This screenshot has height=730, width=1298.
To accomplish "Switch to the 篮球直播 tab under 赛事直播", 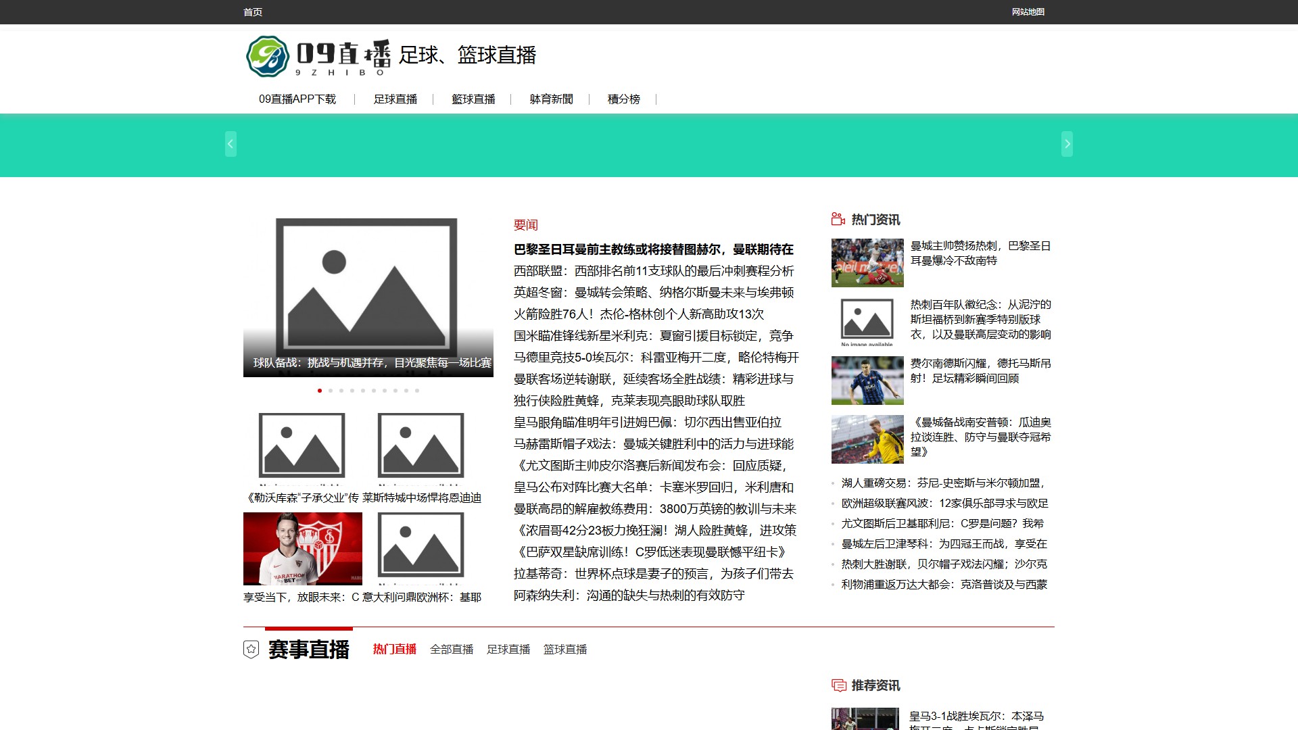I will pyautogui.click(x=565, y=650).
